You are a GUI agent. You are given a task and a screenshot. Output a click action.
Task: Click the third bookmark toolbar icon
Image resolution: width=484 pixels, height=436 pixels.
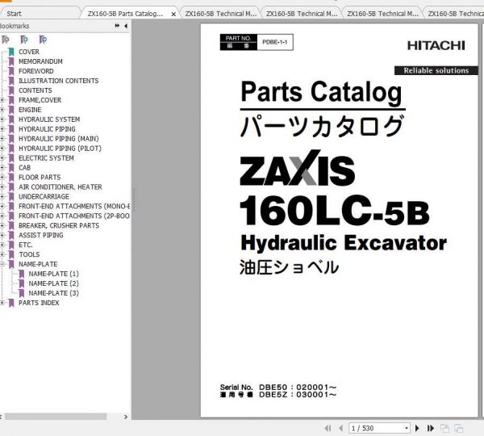click(x=43, y=40)
